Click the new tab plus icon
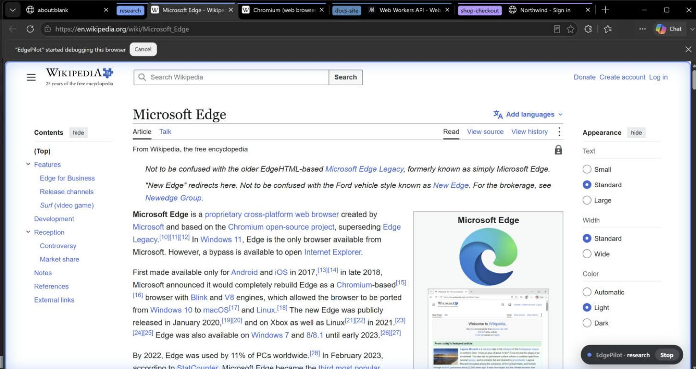The width and height of the screenshot is (696, 369). click(605, 10)
